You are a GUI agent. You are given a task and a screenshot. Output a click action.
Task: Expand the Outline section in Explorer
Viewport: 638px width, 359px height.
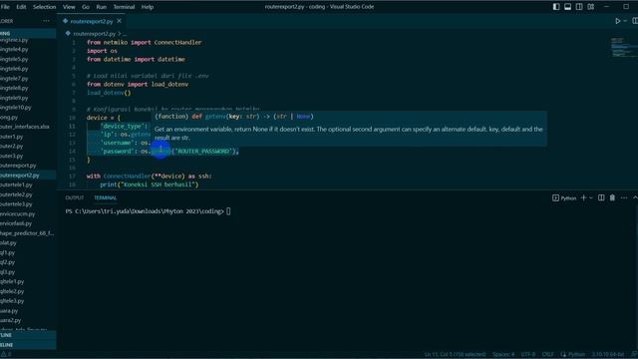pyautogui.click(x=28, y=335)
